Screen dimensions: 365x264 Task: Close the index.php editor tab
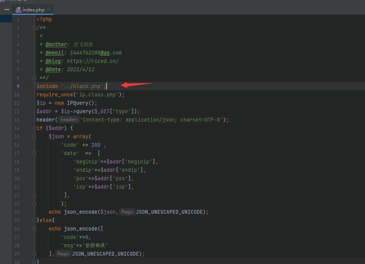click(49, 10)
